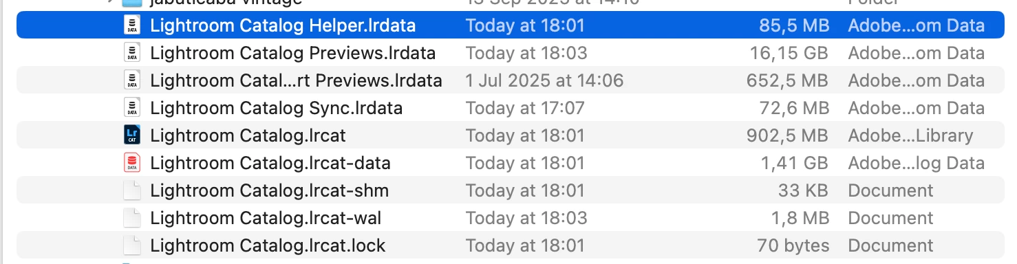The width and height of the screenshot is (1017, 264).
Task: Select the document icon for lrcat-wal
Action: tap(132, 218)
